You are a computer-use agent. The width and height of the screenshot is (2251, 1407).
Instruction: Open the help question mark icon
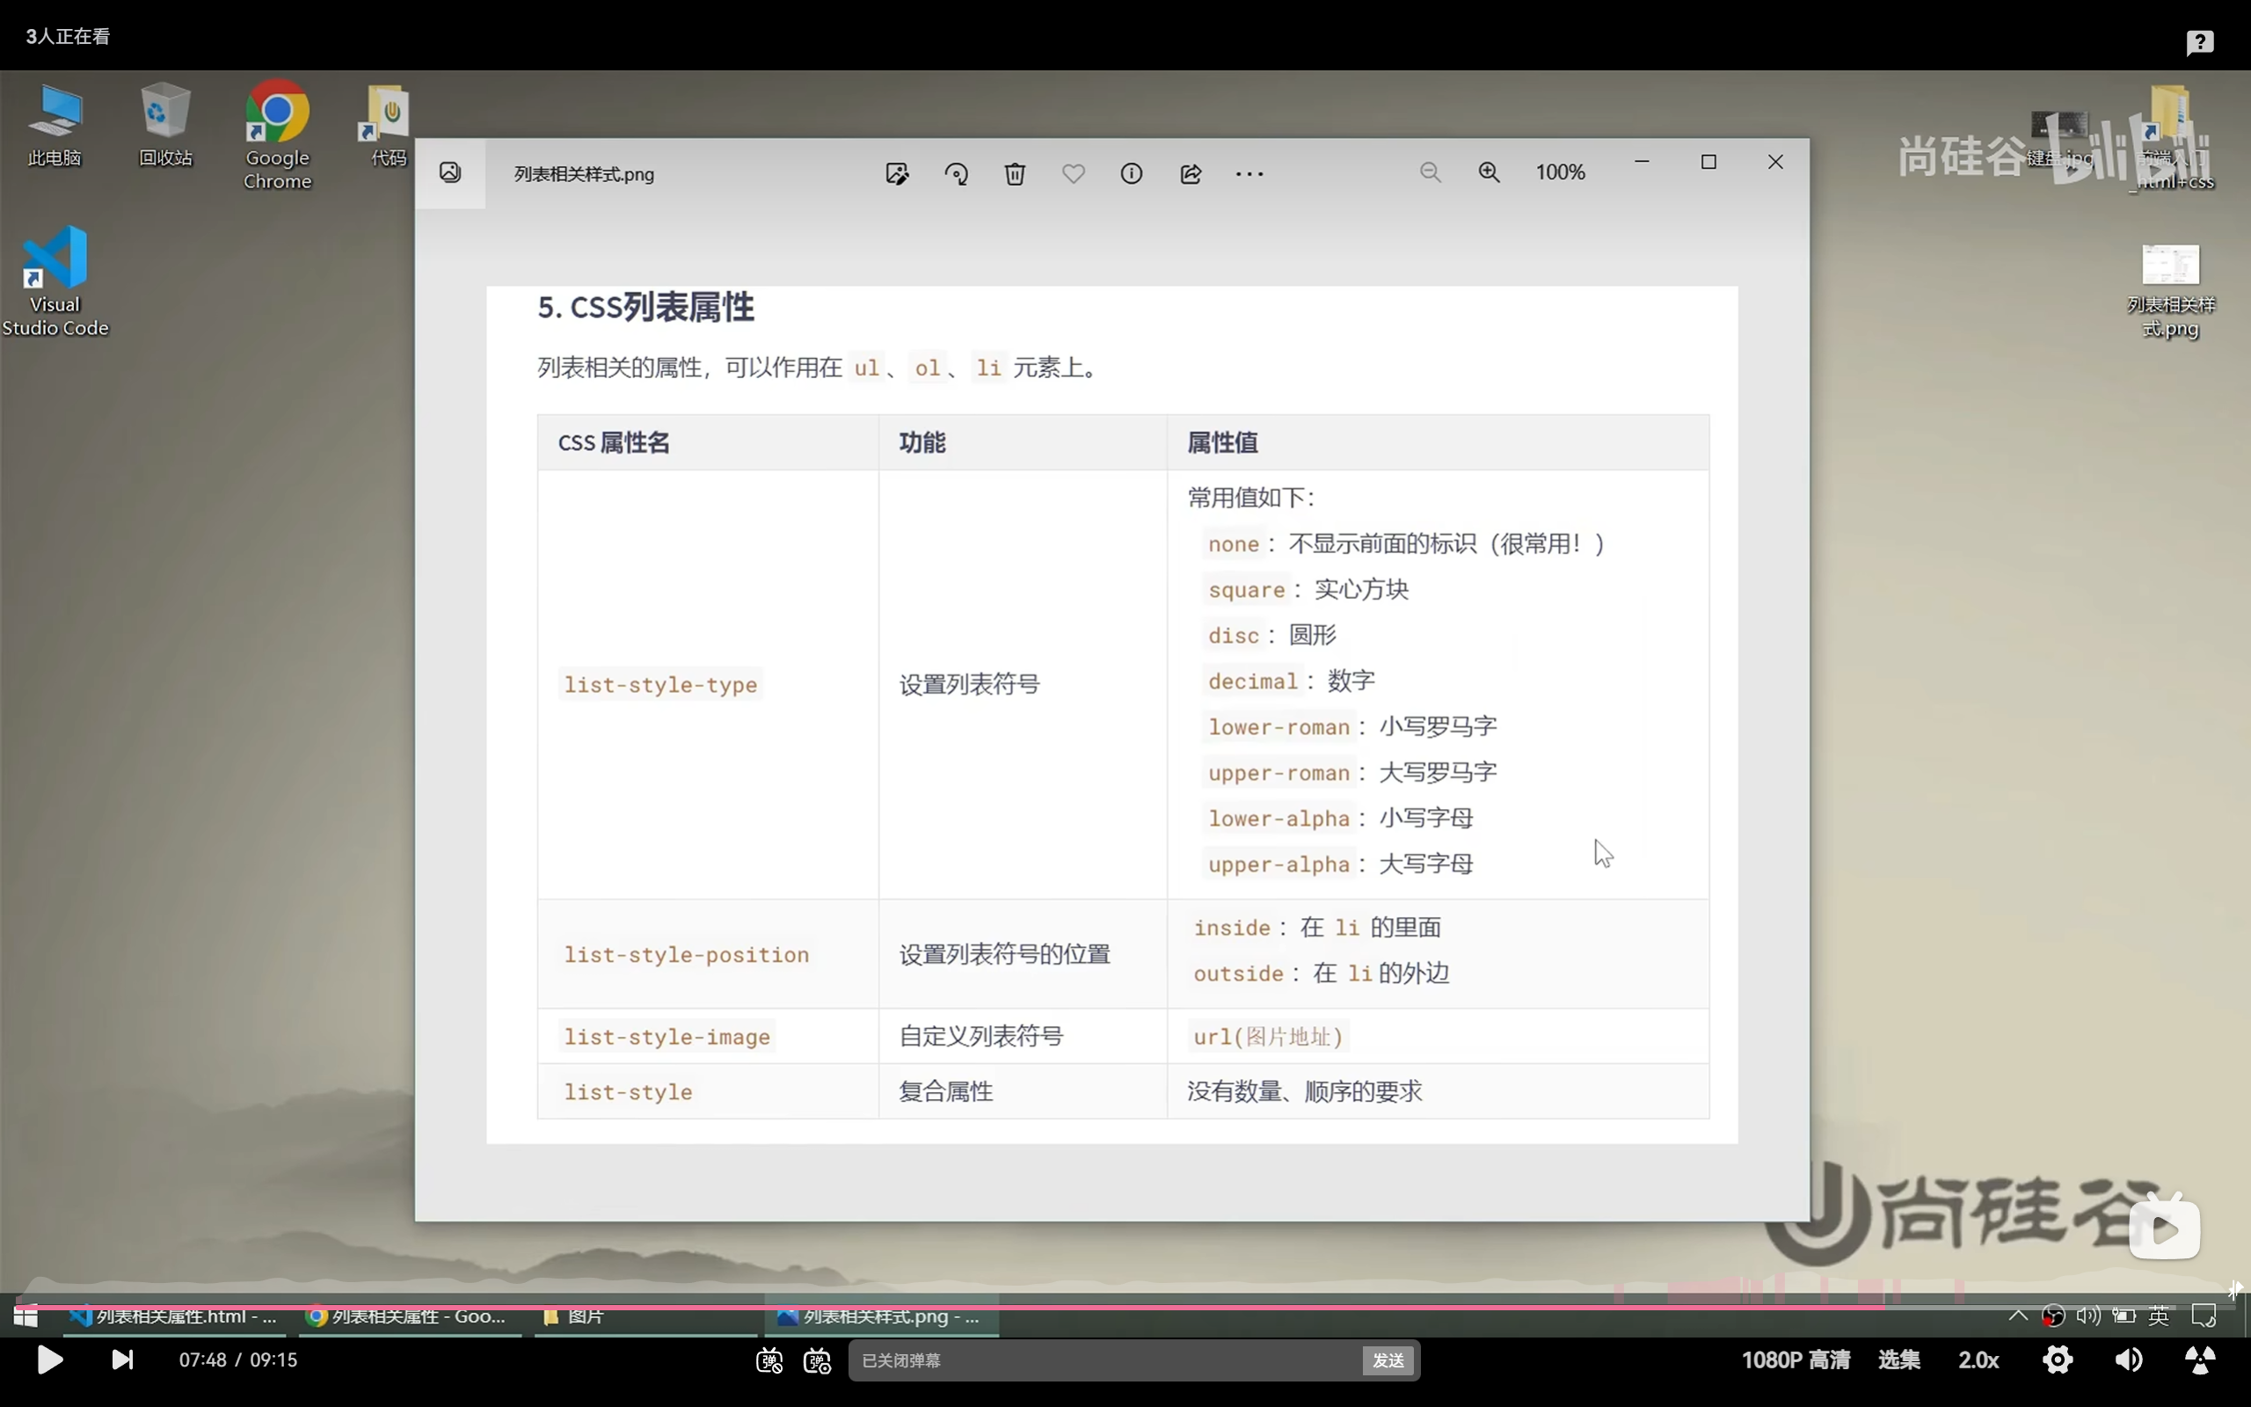point(2200,42)
